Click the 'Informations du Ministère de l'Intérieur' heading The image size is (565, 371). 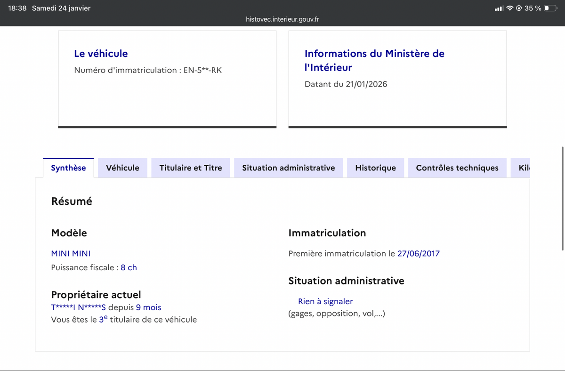(x=374, y=60)
